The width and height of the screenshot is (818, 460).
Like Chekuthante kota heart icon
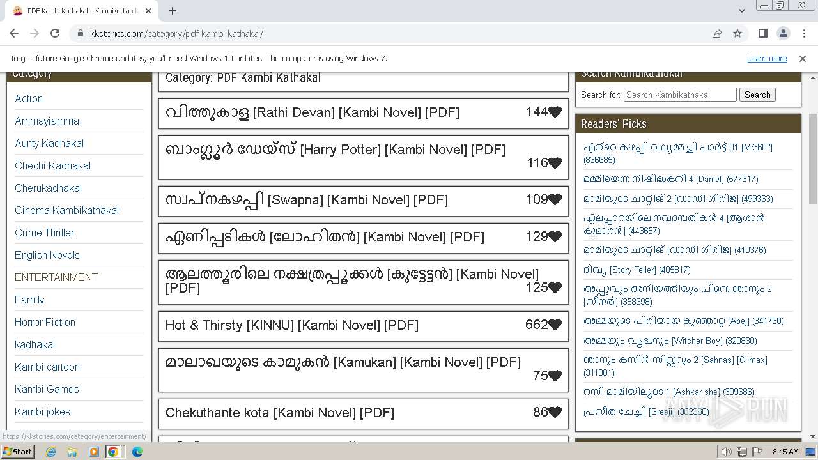tap(555, 412)
